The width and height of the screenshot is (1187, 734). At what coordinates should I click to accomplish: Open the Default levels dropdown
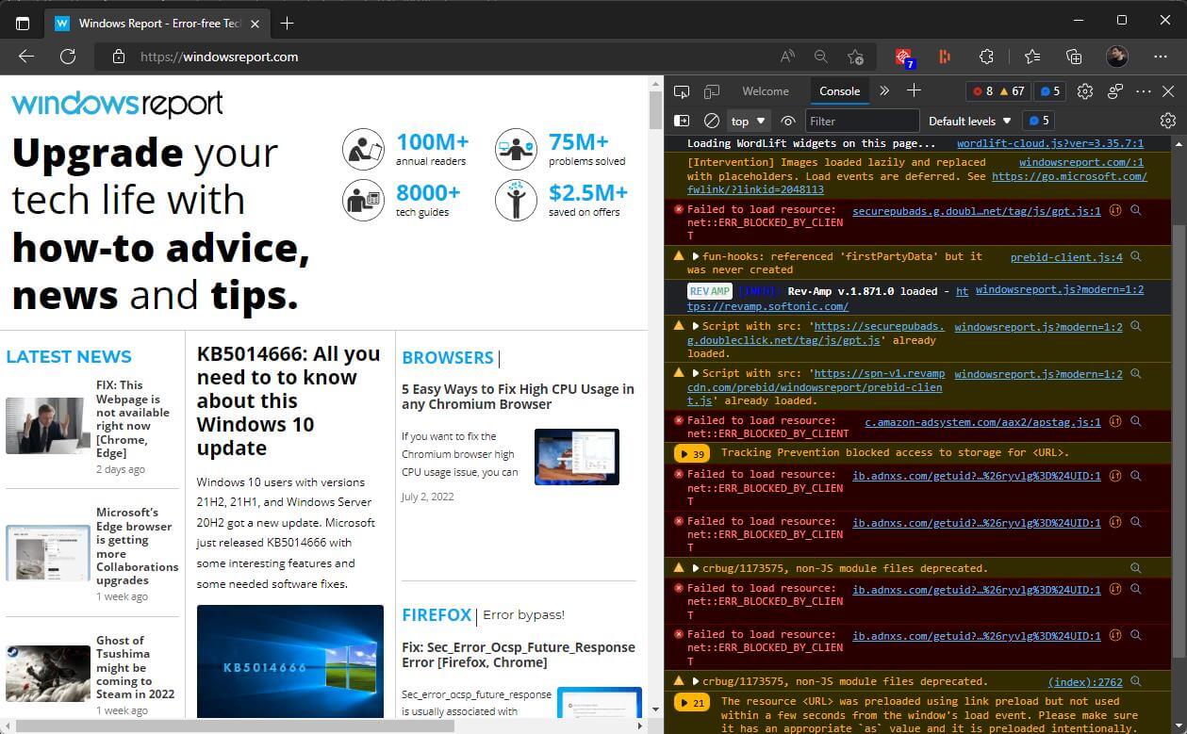pos(970,121)
